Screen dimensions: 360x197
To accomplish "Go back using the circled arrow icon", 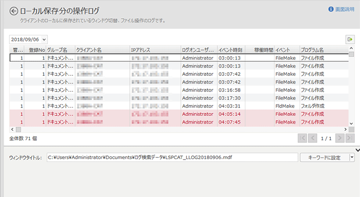I will [14, 11].
